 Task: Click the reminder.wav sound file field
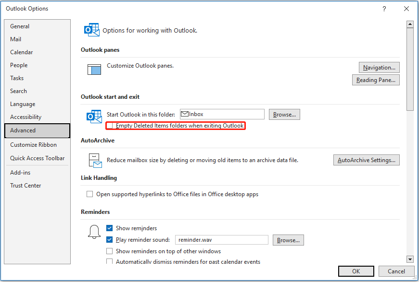pyautogui.click(x=221, y=240)
